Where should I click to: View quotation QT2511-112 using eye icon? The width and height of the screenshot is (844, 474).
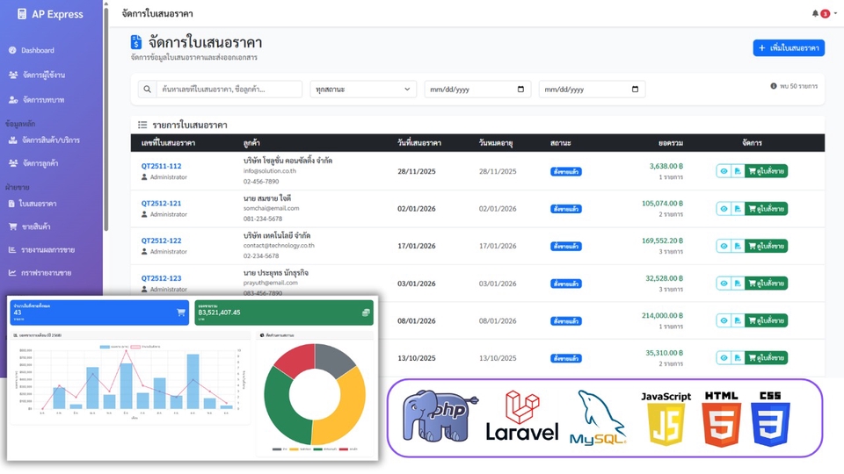click(x=724, y=171)
